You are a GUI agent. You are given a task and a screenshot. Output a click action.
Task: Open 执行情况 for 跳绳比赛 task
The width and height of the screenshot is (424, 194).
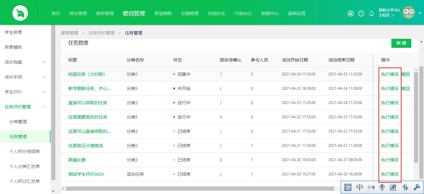(x=390, y=160)
